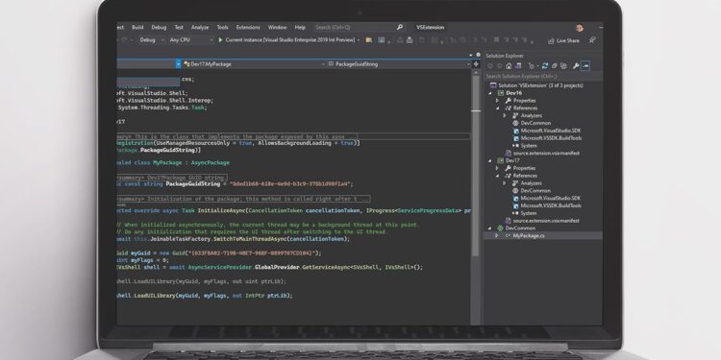
Task: Open Properties wrench in Solution Explorer toolbar
Action: coord(575,66)
